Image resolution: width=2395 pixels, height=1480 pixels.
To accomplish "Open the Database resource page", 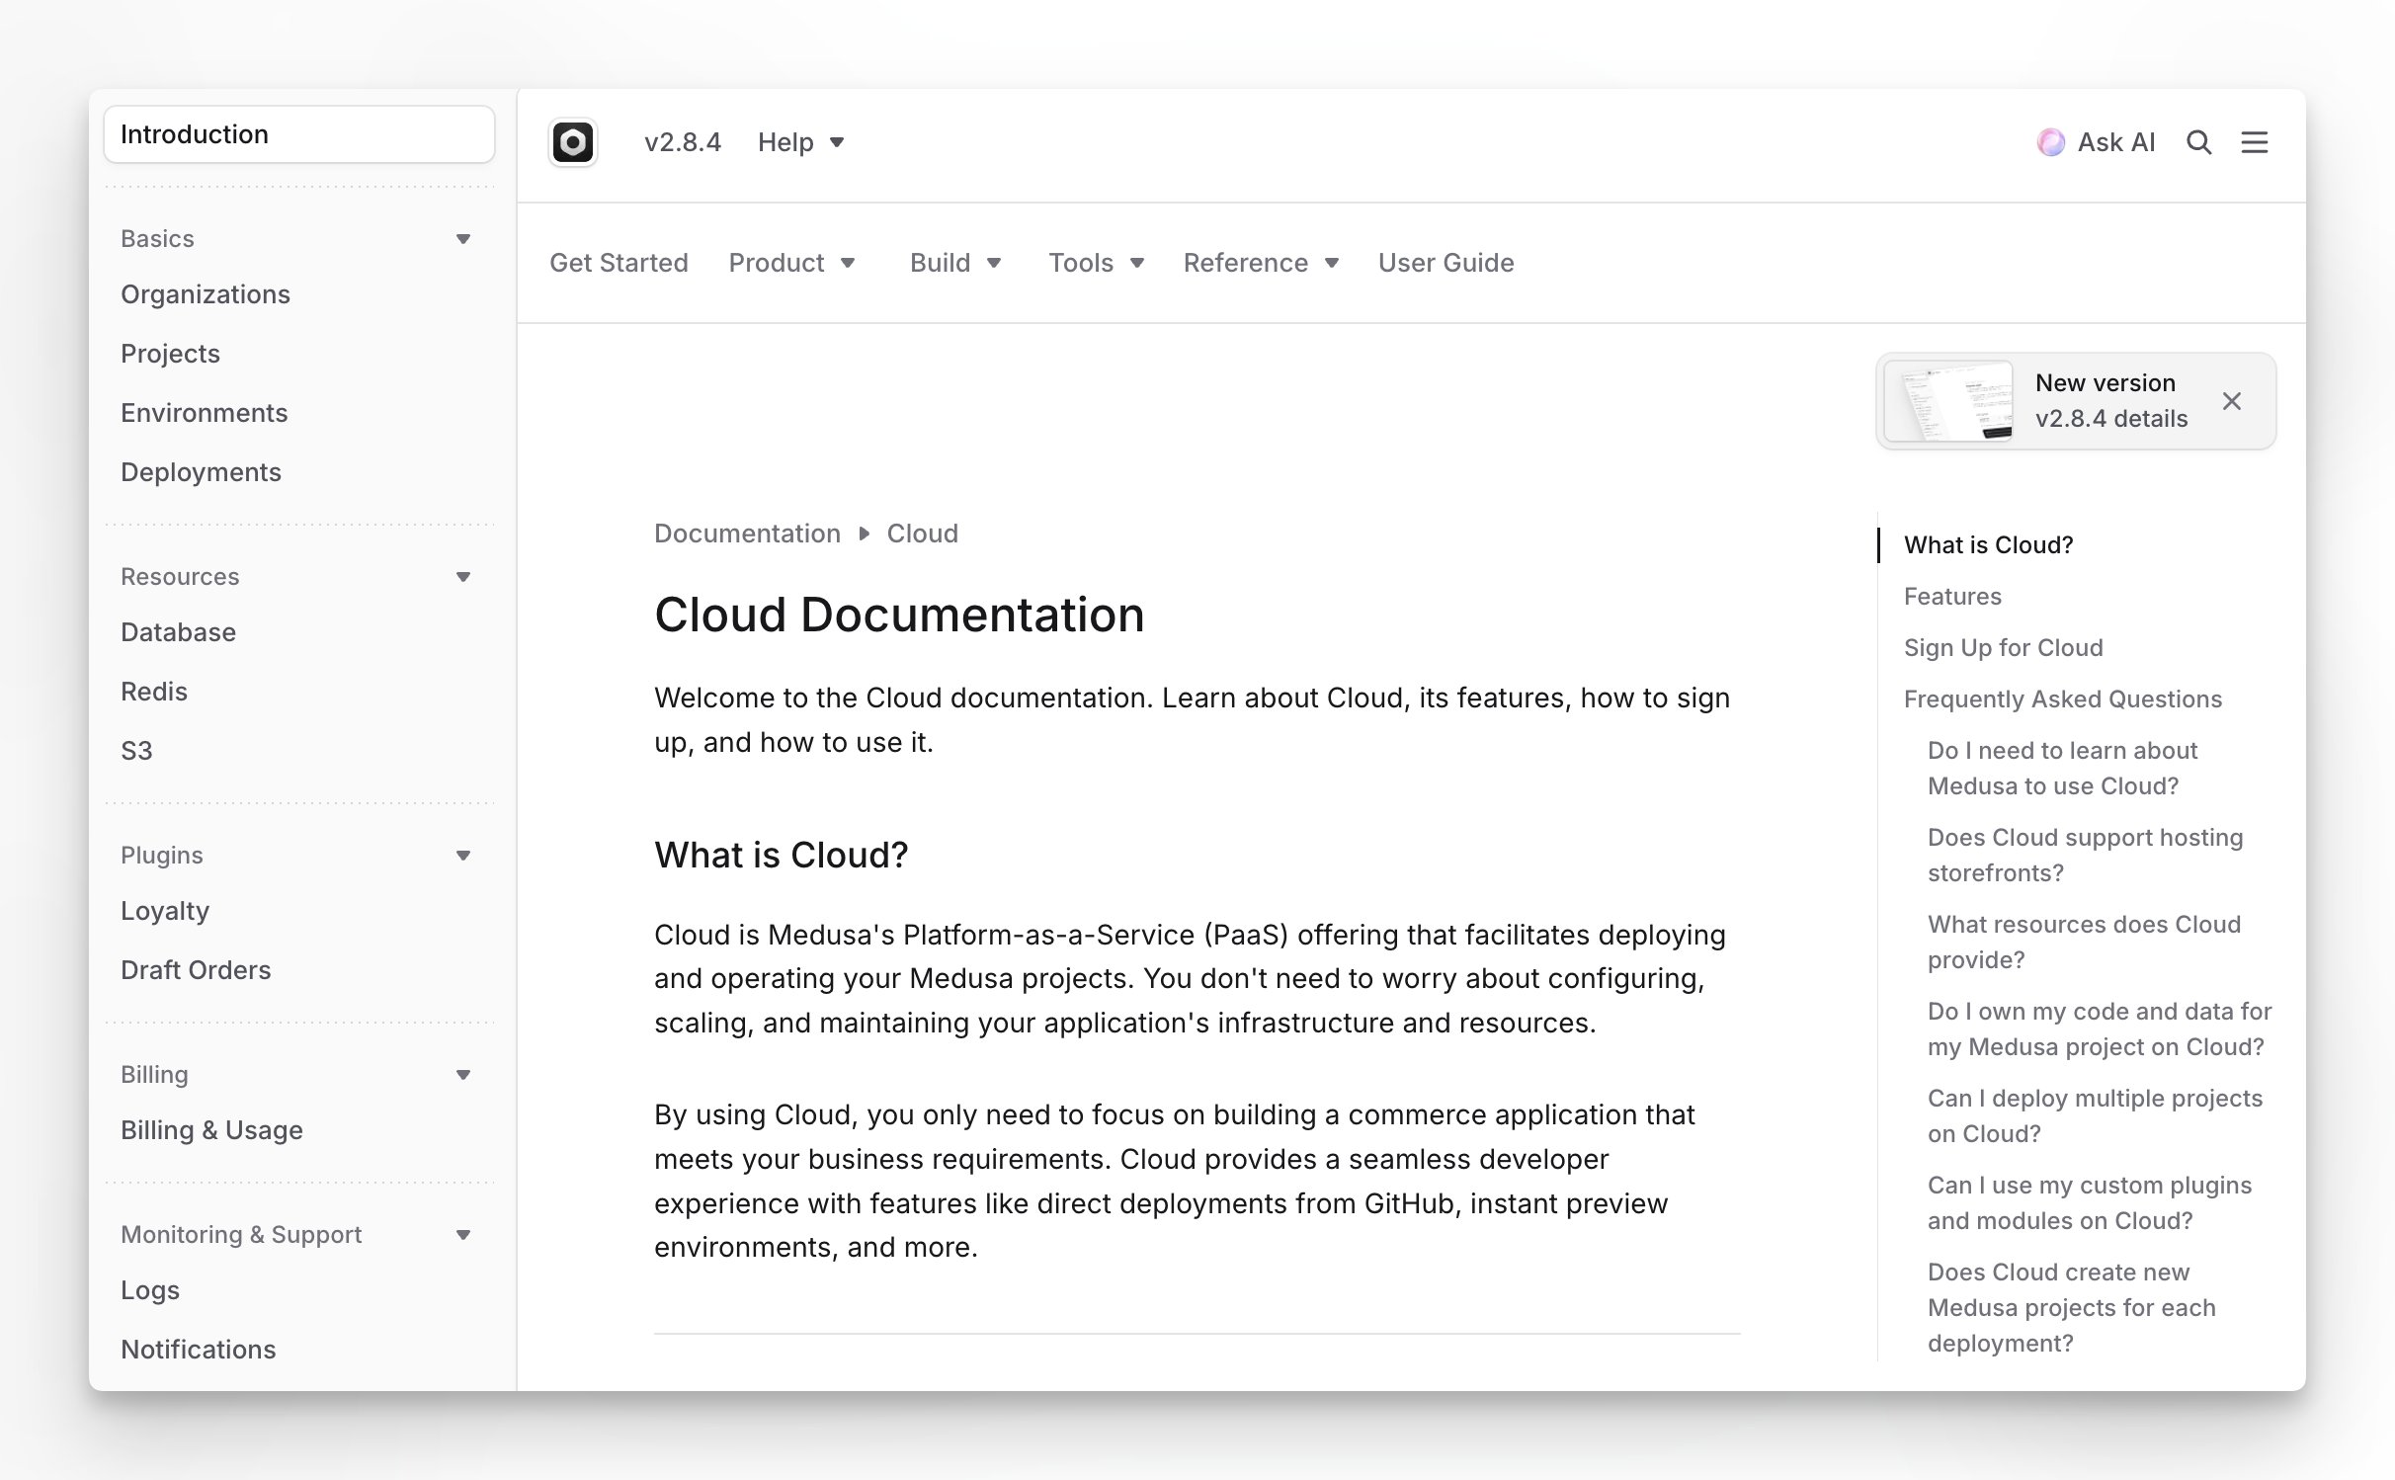I will [178, 632].
